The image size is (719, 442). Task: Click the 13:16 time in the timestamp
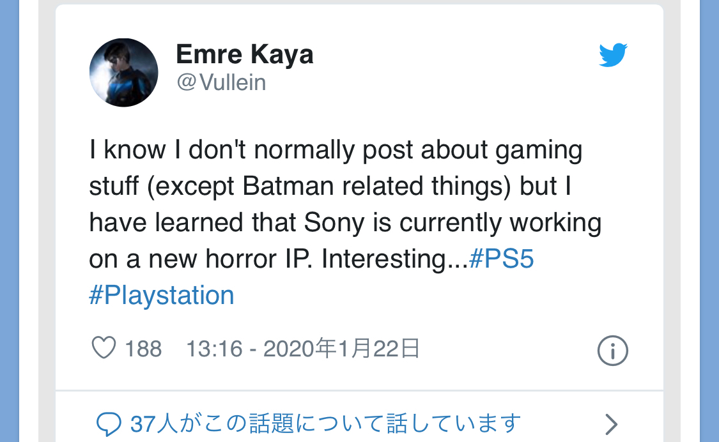[x=214, y=349]
